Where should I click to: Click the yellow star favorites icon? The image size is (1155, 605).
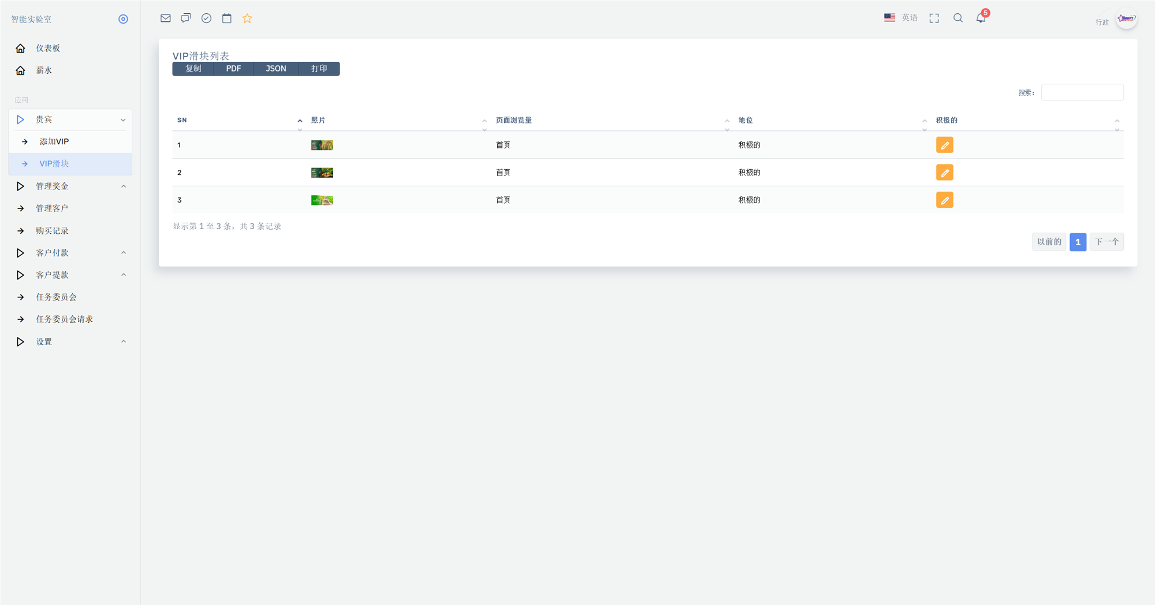[x=247, y=18]
